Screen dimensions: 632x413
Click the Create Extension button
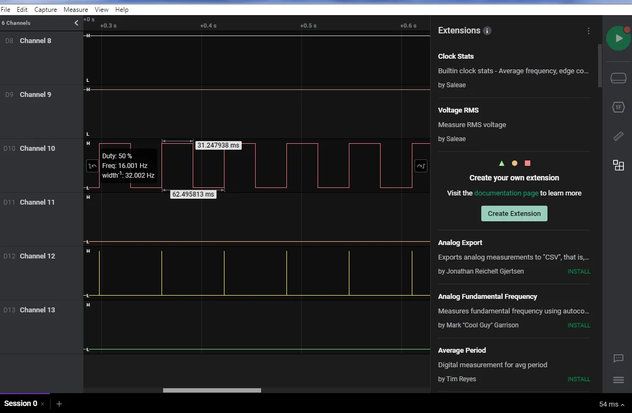(x=514, y=213)
